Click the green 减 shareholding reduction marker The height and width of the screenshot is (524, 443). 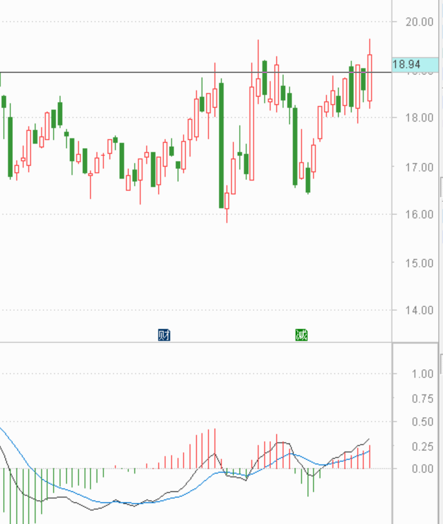[x=301, y=335]
